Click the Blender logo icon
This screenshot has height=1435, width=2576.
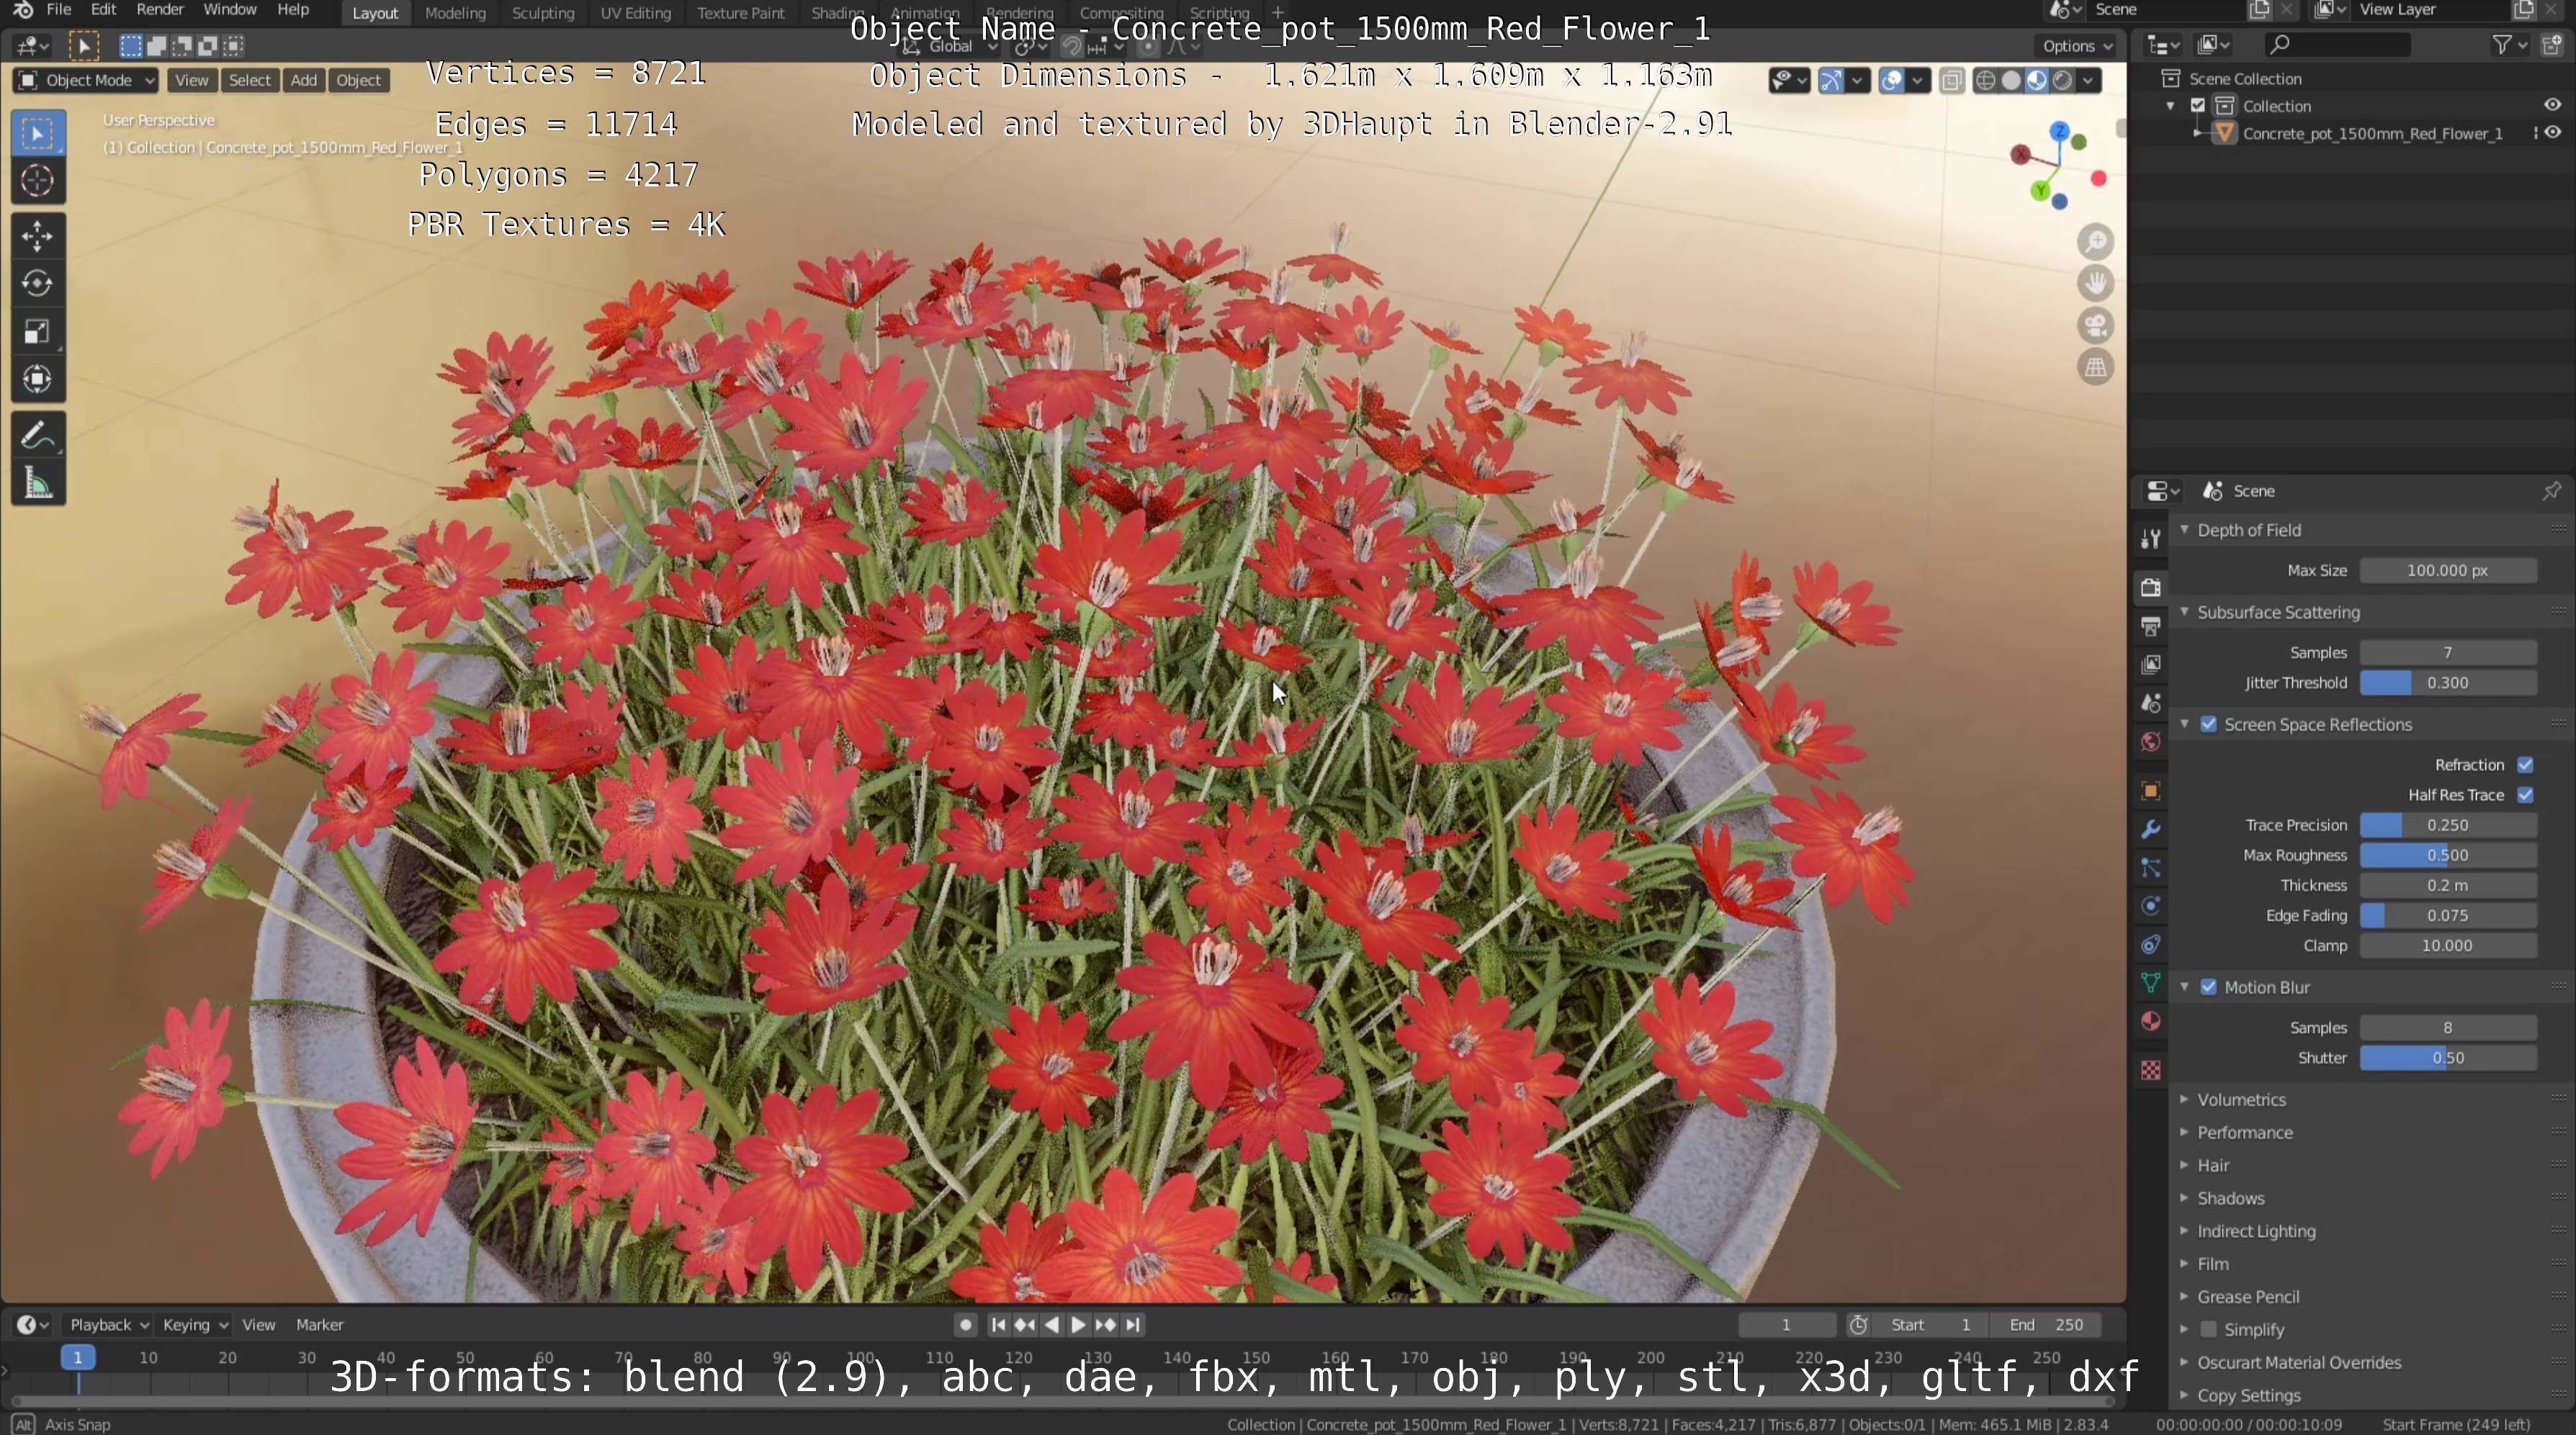[23, 10]
